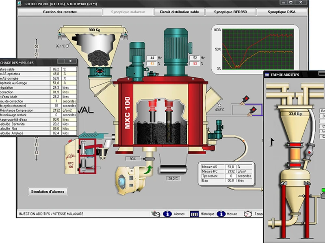Click the 76 secondes cycle rotocontrol value
Screen dimensions: 325x243
coord(56,106)
